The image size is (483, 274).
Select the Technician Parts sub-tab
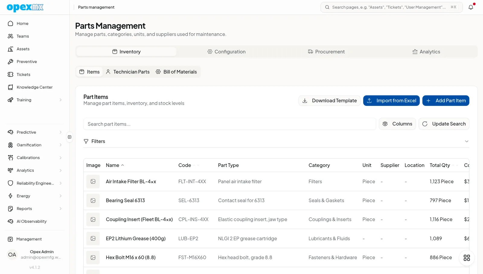[x=128, y=72]
